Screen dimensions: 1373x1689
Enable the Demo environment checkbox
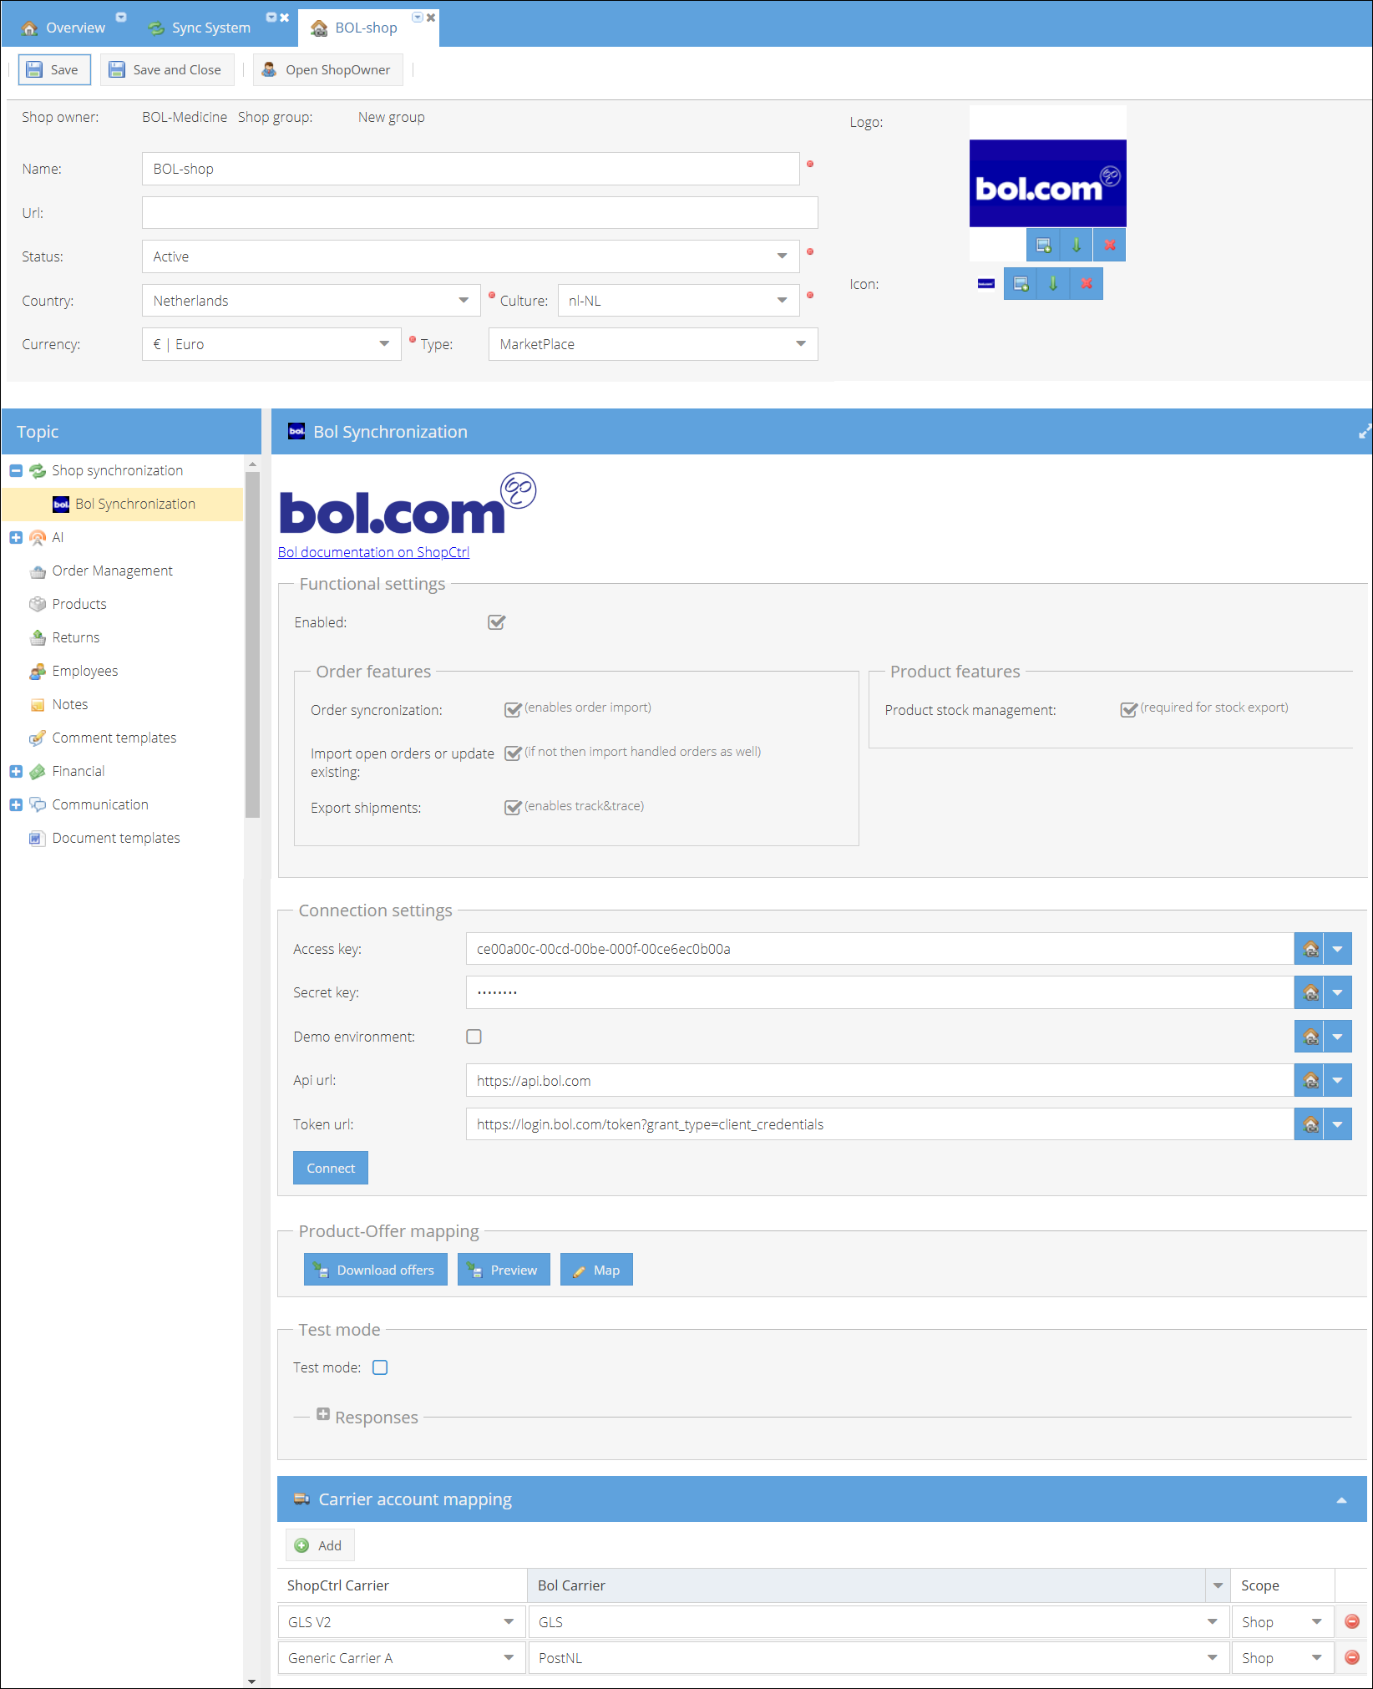[x=474, y=1037]
